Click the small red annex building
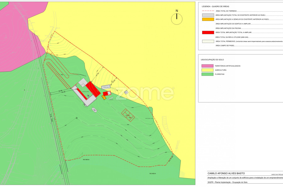Screen dimensions: 283x187 click(107, 93)
